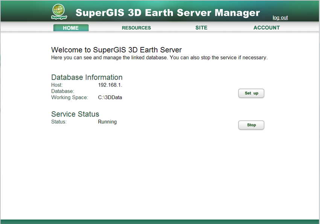The width and height of the screenshot is (320, 224).
Task: Click the Database: label
Action: pyautogui.click(x=62, y=91)
